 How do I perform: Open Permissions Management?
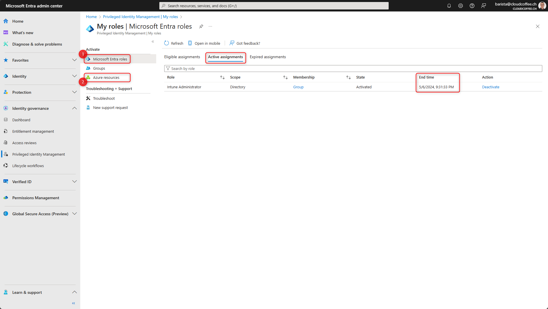pyautogui.click(x=36, y=198)
